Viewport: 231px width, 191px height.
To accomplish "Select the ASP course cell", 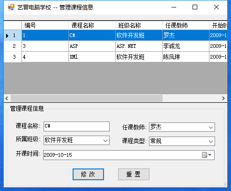I will click(x=92, y=46).
